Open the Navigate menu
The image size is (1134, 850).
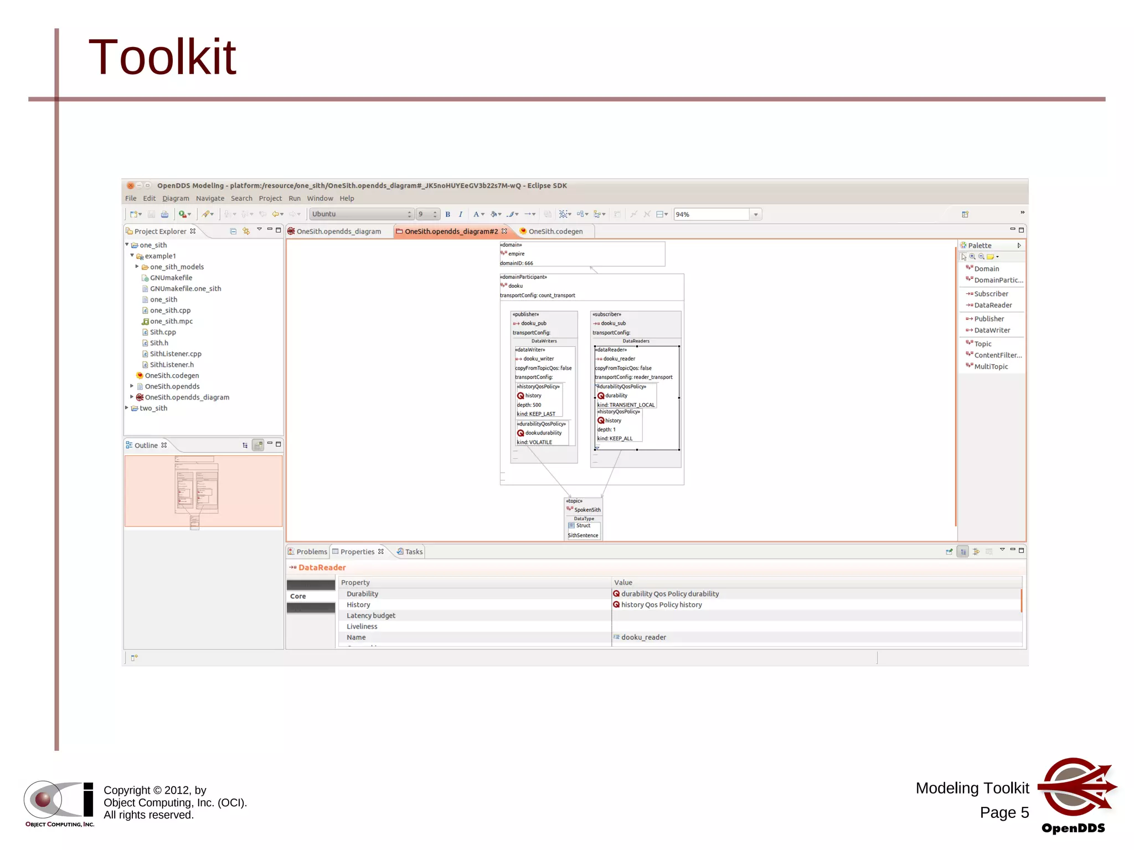point(210,198)
